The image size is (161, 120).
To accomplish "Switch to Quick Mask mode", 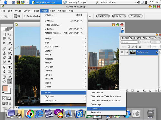I will click(x=9, y=98).
